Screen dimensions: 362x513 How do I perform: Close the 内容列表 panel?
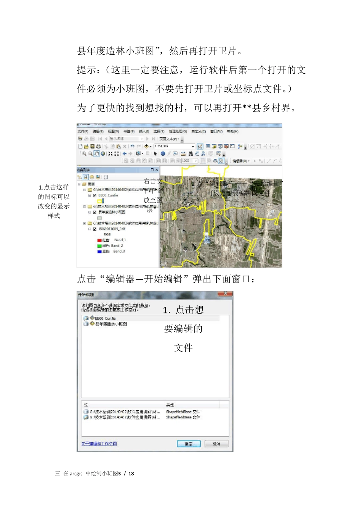pos(157,170)
